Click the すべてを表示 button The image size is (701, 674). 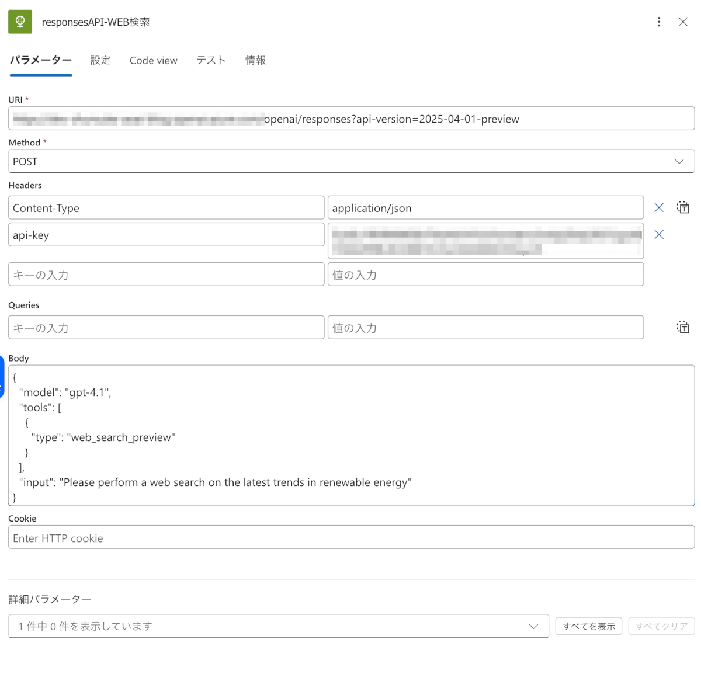pyautogui.click(x=588, y=626)
